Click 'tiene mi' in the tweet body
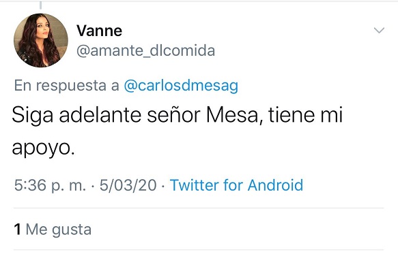The width and height of the screenshot is (398, 254). tap(306, 114)
